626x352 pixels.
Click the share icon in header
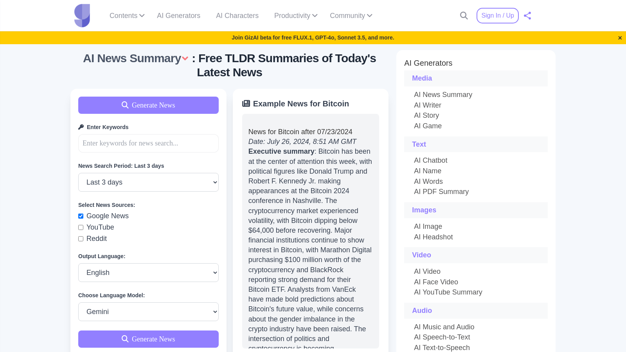pyautogui.click(x=527, y=16)
